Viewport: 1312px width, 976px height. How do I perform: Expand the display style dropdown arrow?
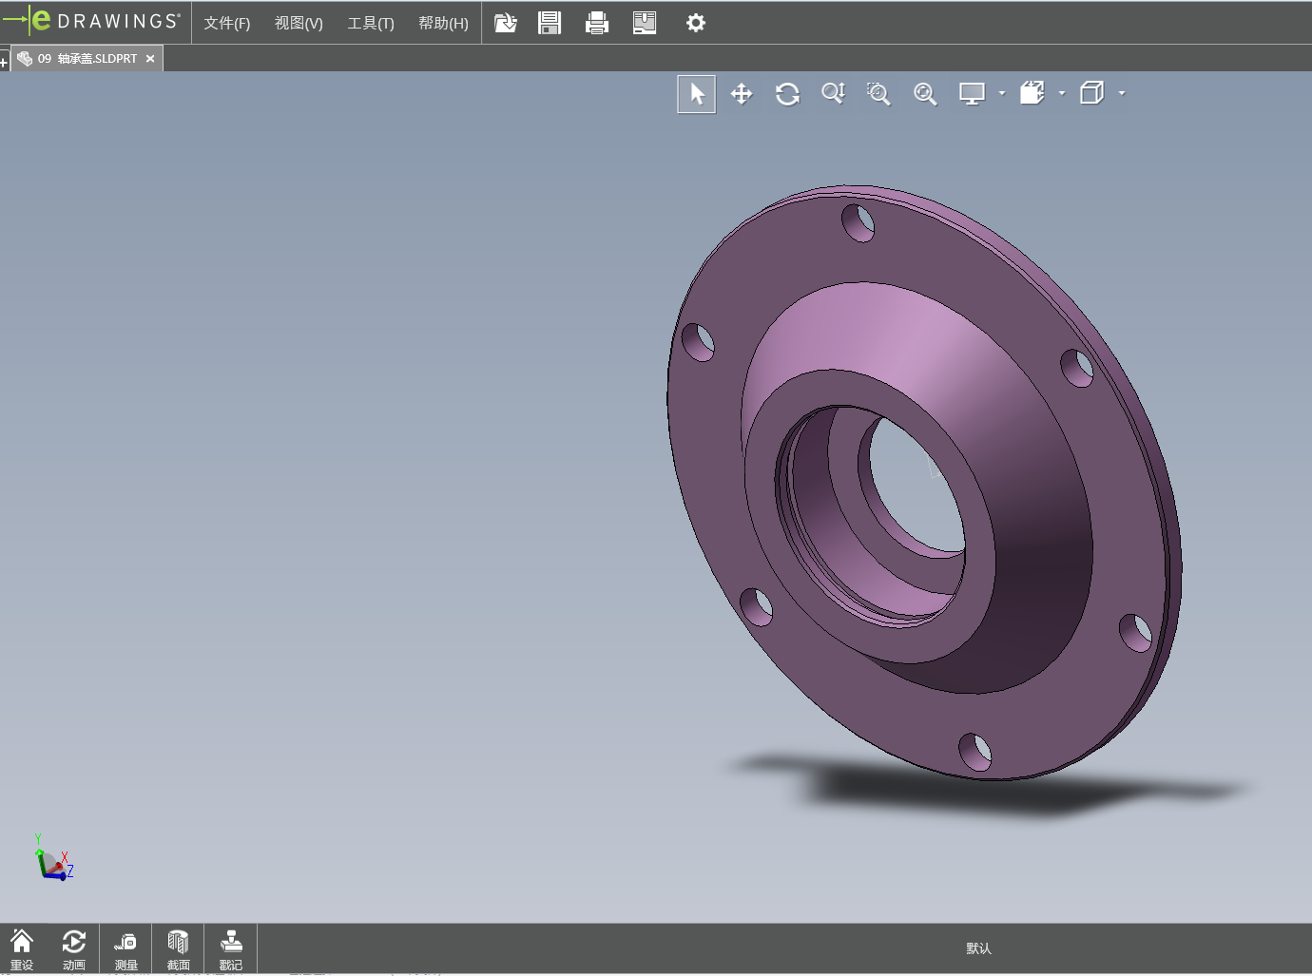[x=1122, y=93]
